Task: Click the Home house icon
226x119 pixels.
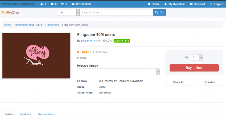Action: pyautogui.click(x=149, y=4)
